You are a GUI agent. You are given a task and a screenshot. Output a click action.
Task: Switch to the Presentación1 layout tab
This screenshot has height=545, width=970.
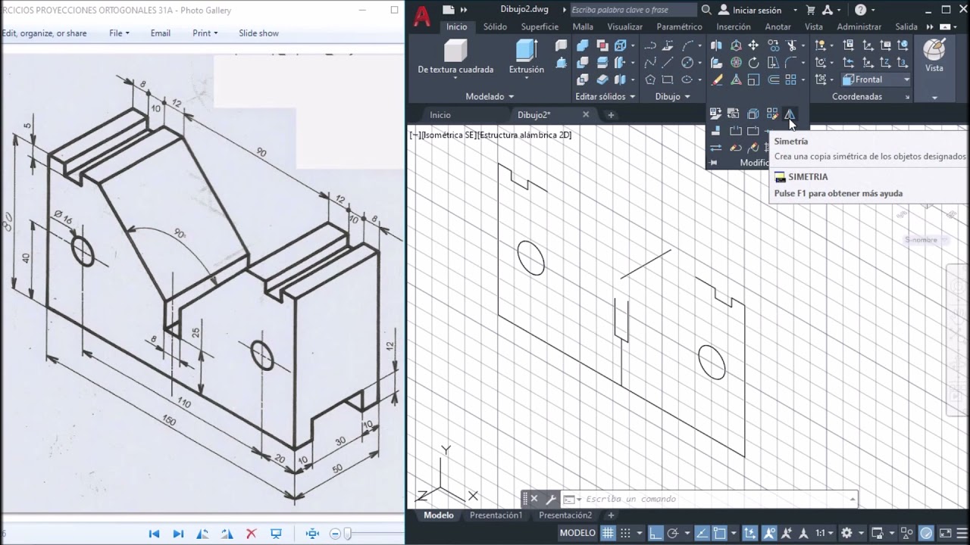pyautogui.click(x=496, y=515)
